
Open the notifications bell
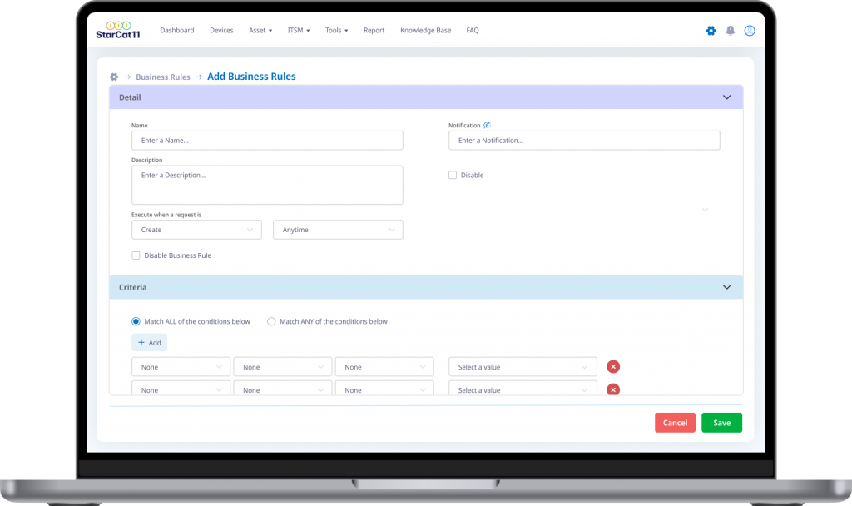coord(731,31)
